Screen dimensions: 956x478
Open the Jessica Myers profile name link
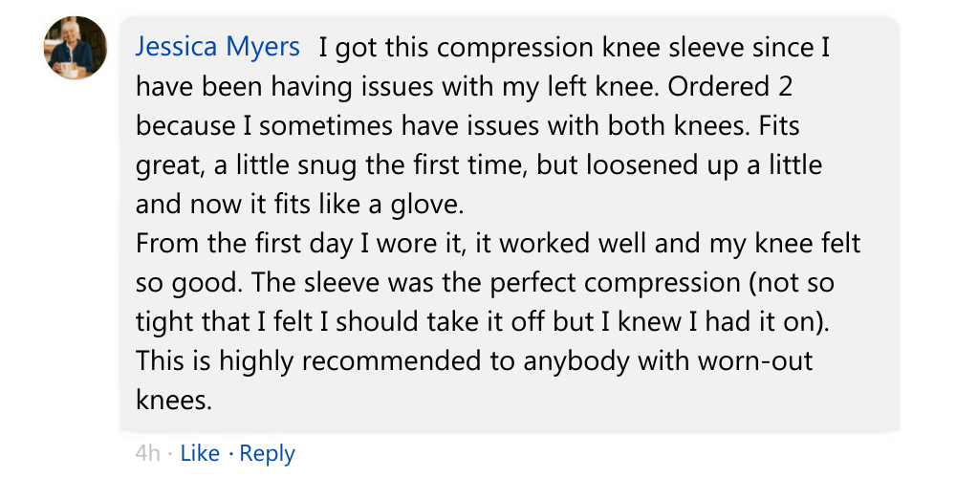217,47
